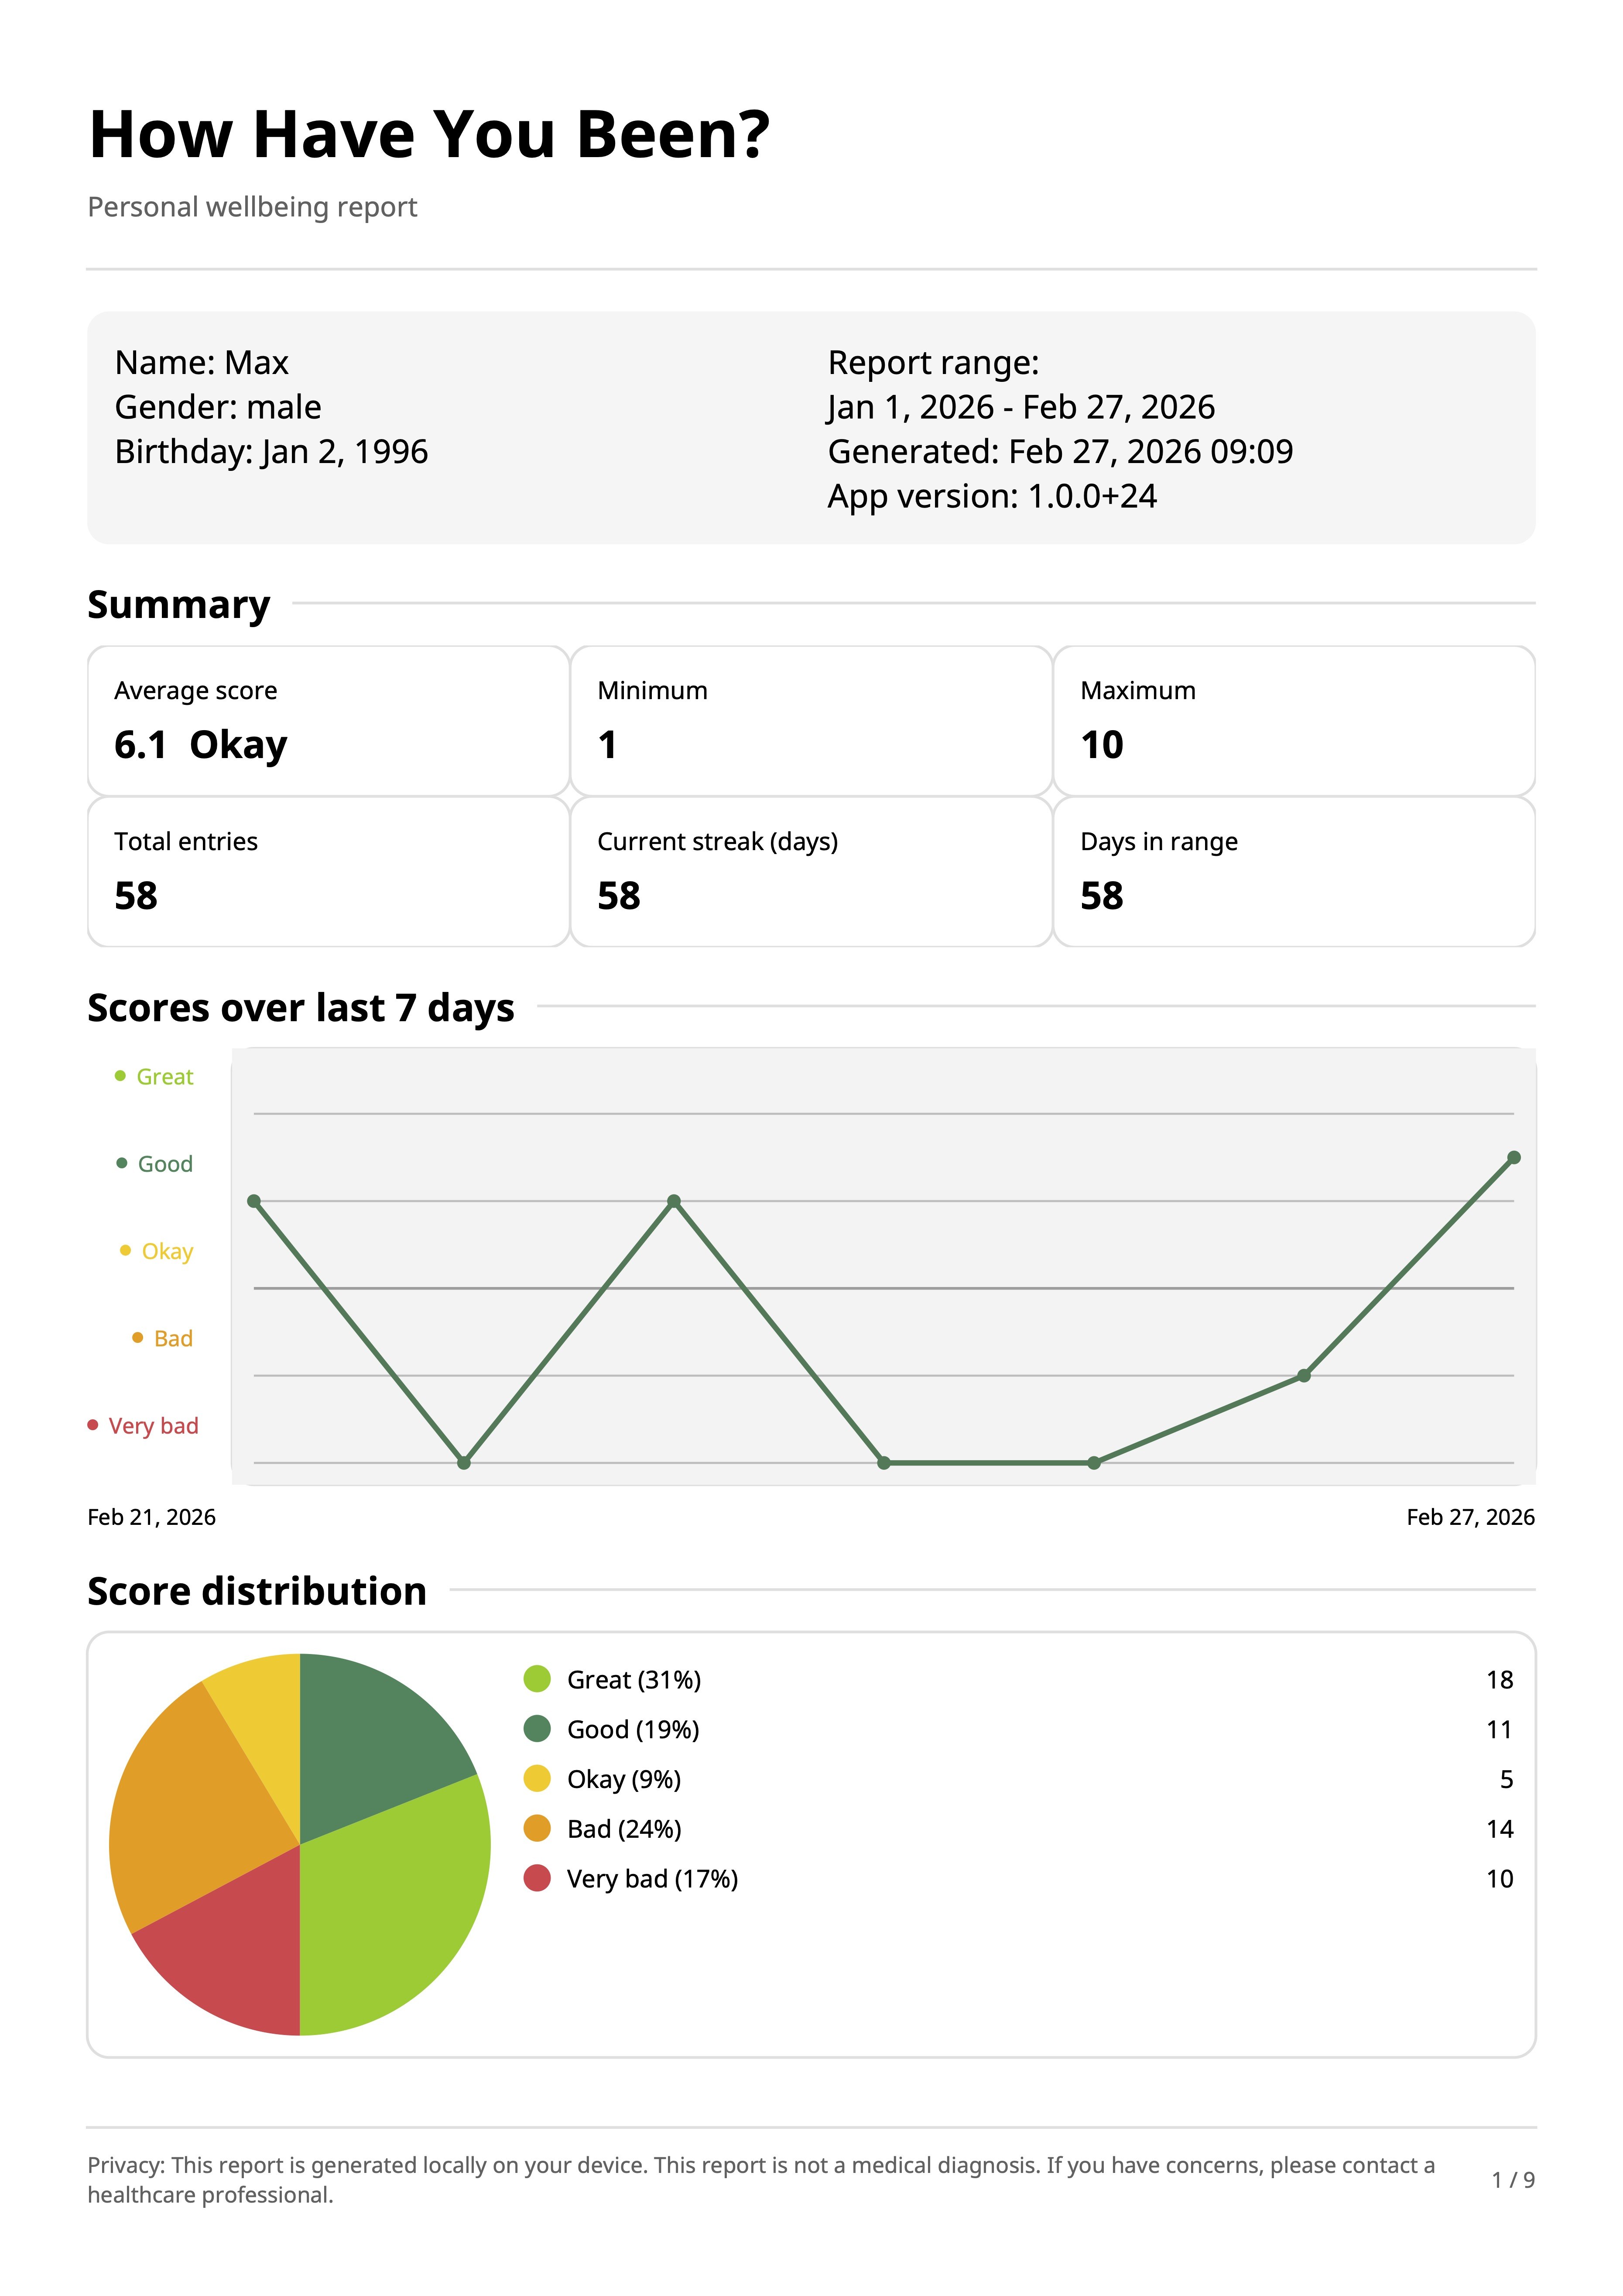Screen dimensions: 1623x2296
Task: Click the Average score card
Action: click(328, 721)
